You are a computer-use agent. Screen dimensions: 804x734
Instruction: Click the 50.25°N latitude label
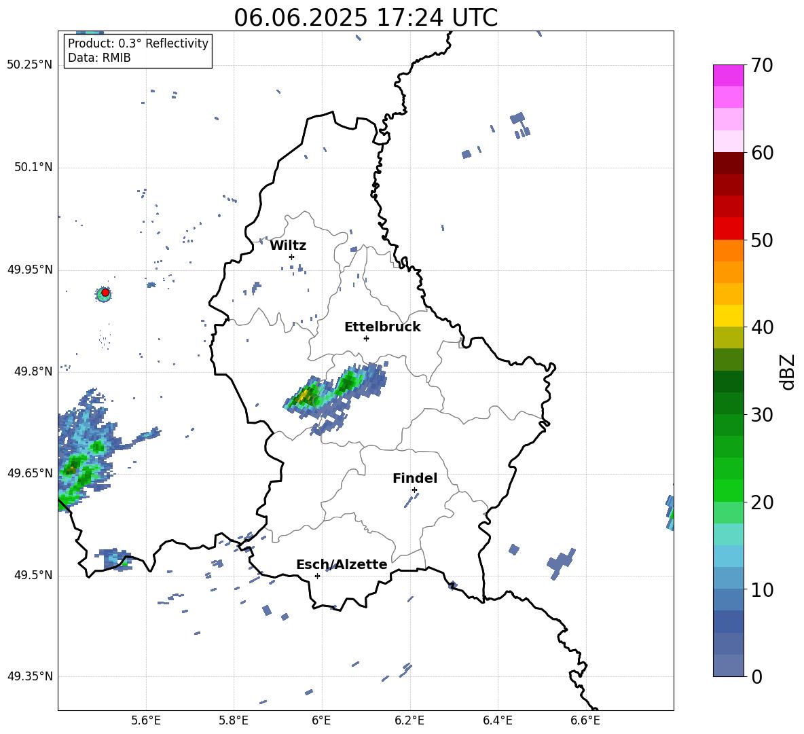pyautogui.click(x=30, y=65)
